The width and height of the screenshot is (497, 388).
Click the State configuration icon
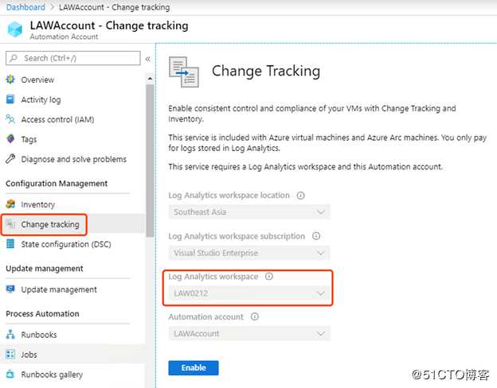(x=10, y=243)
